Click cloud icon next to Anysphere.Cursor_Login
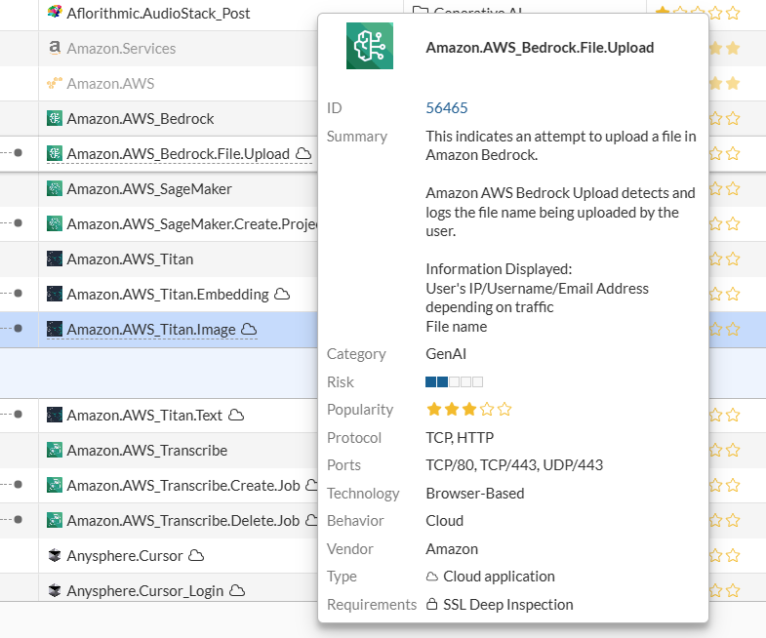Screen dimensions: 766x638 tap(237, 590)
